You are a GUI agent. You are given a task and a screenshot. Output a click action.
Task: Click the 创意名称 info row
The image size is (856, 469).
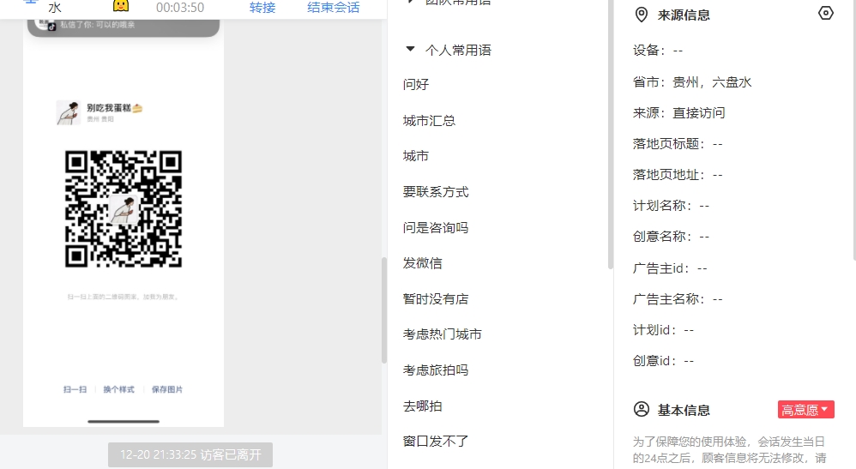click(x=671, y=237)
